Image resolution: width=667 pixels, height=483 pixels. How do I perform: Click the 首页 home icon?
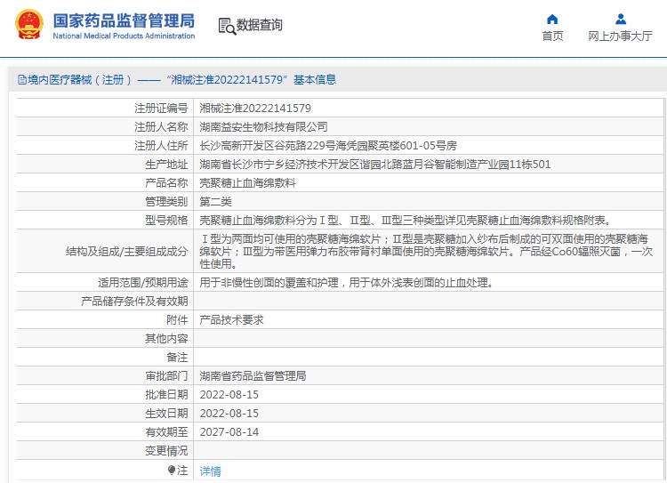click(552, 19)
